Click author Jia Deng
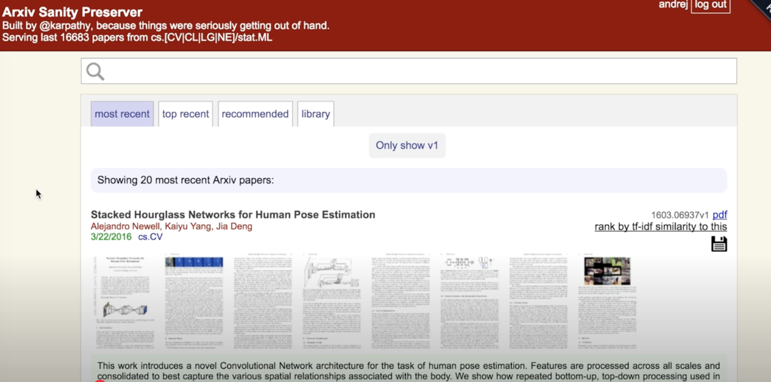This screenshot has width=771, height=382. (x=234, y=226)
